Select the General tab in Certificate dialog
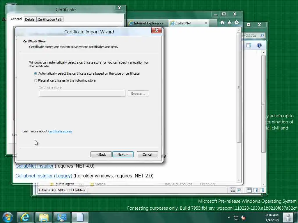298x223 pixels. pos(16,19)
